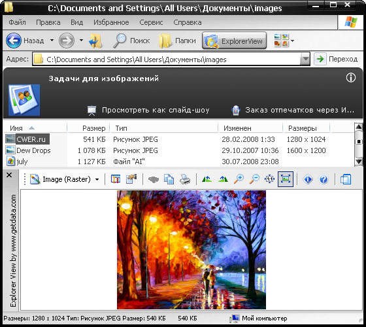The image size is (366, 327).
Task: Select the CWER.ru file
Action: click(31, 139)
